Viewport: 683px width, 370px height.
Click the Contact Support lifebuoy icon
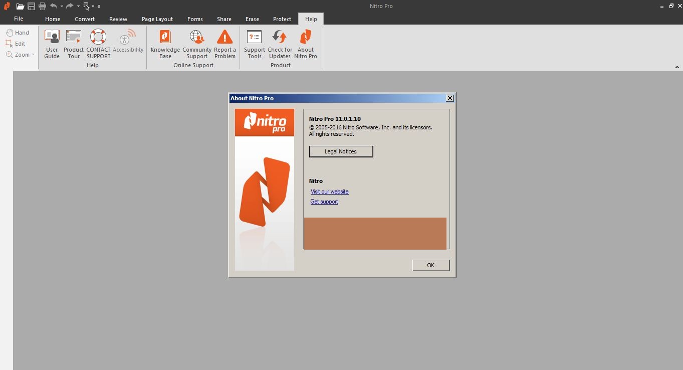pos(98,37)
